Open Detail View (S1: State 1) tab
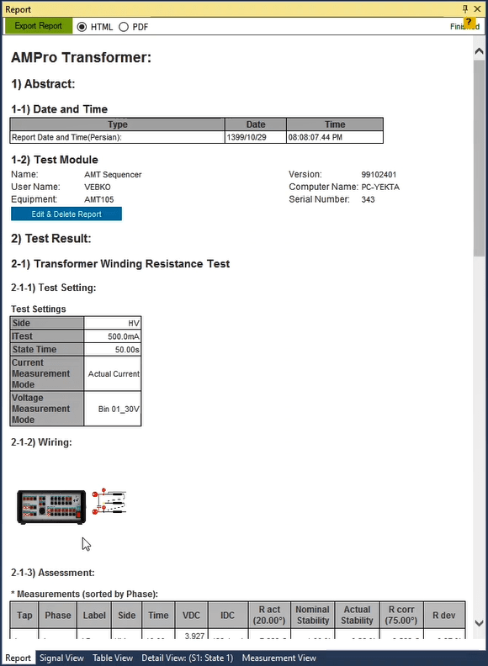This screenshot has height=666, width=488. click(187, 658)
